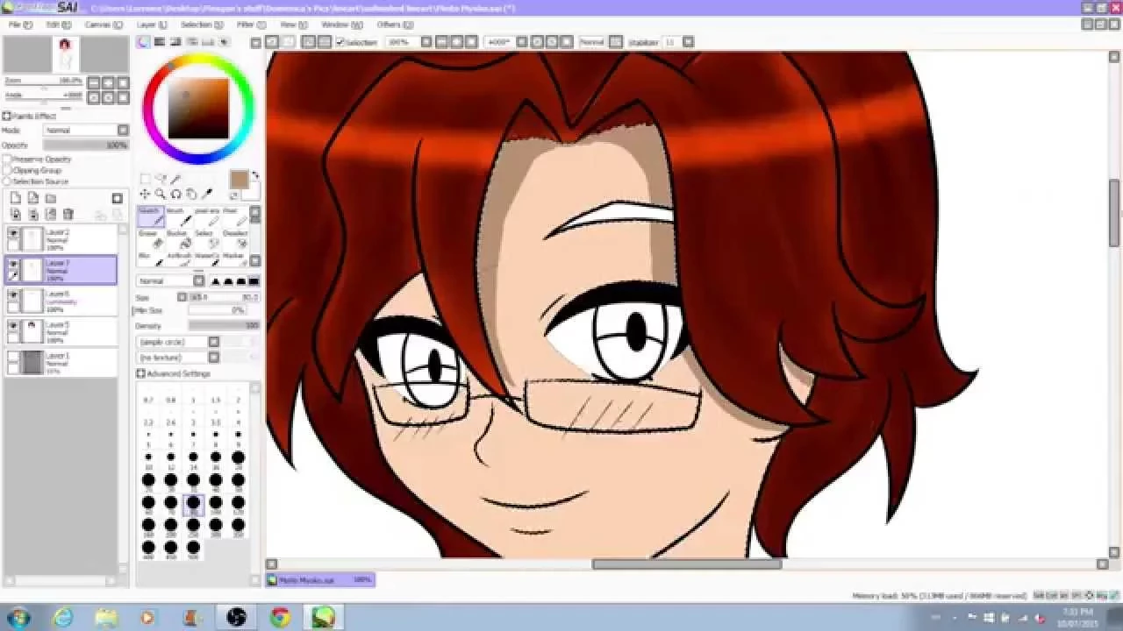Adjust the brush Density slider
The image size is (1123, 631).
tap(224, 326)
